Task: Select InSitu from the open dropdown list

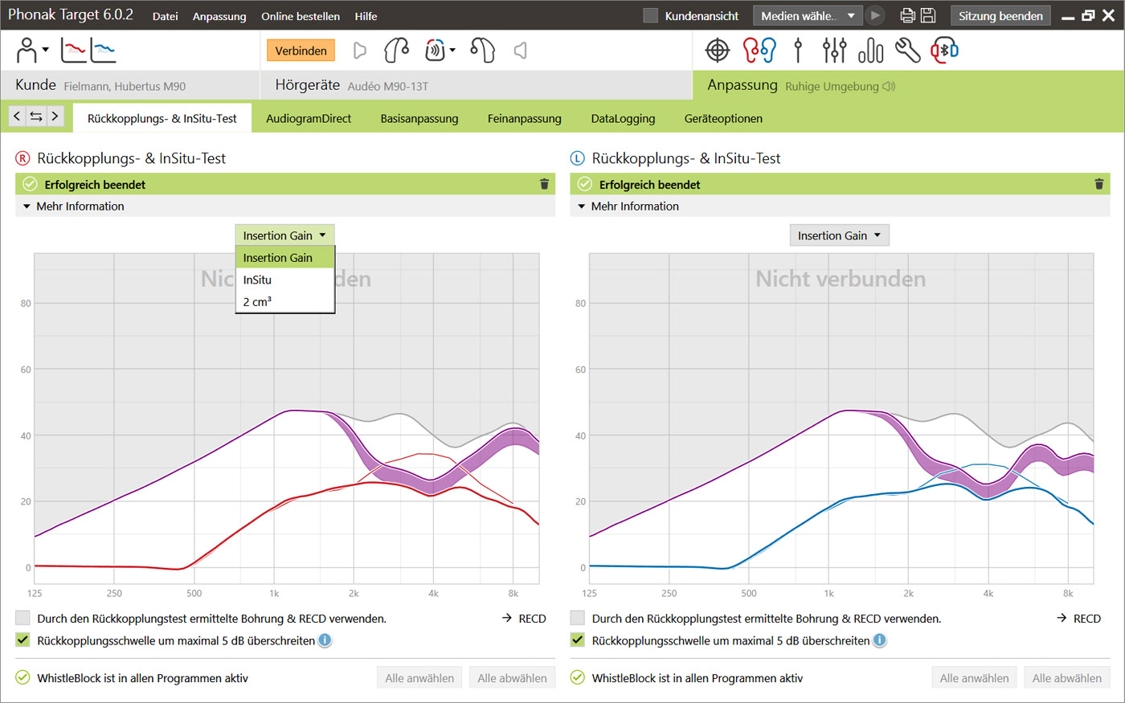Action: tap(258, 280)
